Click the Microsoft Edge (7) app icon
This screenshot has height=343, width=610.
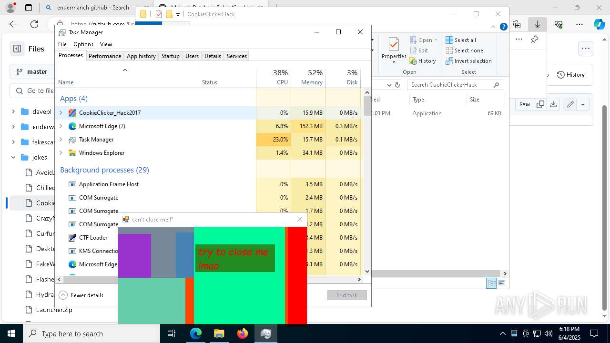tap(72, 126)
